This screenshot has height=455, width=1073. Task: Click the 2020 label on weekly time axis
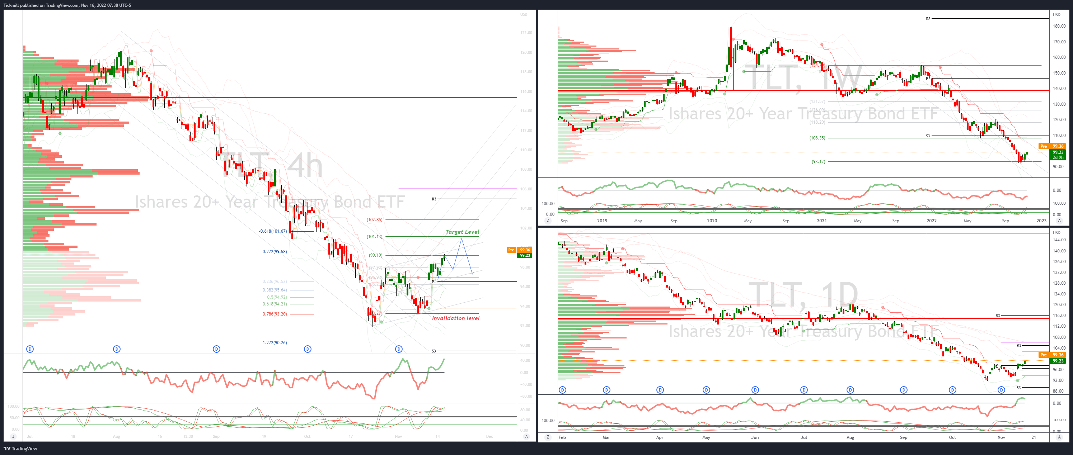[x=712, y=221]
